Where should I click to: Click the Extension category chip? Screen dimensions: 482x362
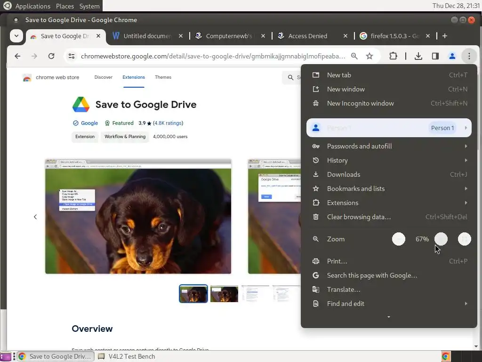pyautogui.click(x=85, y=137)
